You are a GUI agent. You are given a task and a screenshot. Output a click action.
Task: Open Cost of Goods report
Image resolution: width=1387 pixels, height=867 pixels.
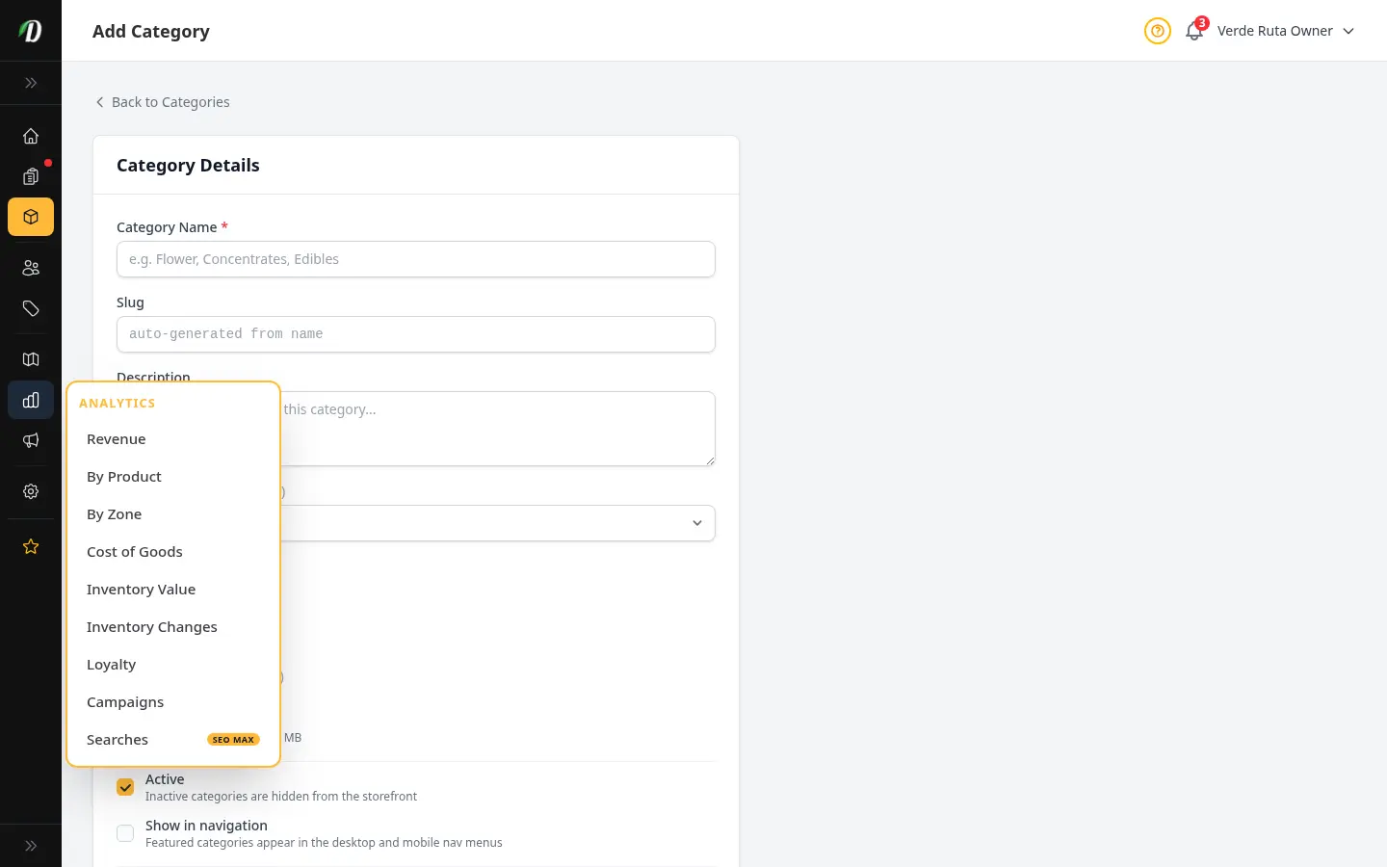[x=173, y=552]
